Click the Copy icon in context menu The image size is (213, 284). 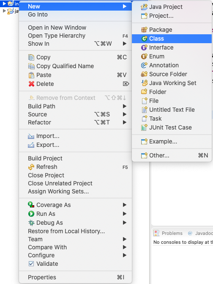click(31, 57)
